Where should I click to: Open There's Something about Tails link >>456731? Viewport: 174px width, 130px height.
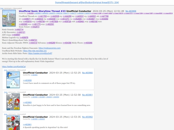click(x=33, y=40)
